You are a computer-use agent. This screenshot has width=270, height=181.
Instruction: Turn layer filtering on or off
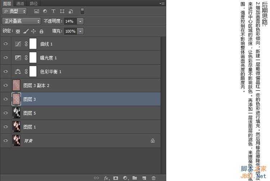point(82,11)
